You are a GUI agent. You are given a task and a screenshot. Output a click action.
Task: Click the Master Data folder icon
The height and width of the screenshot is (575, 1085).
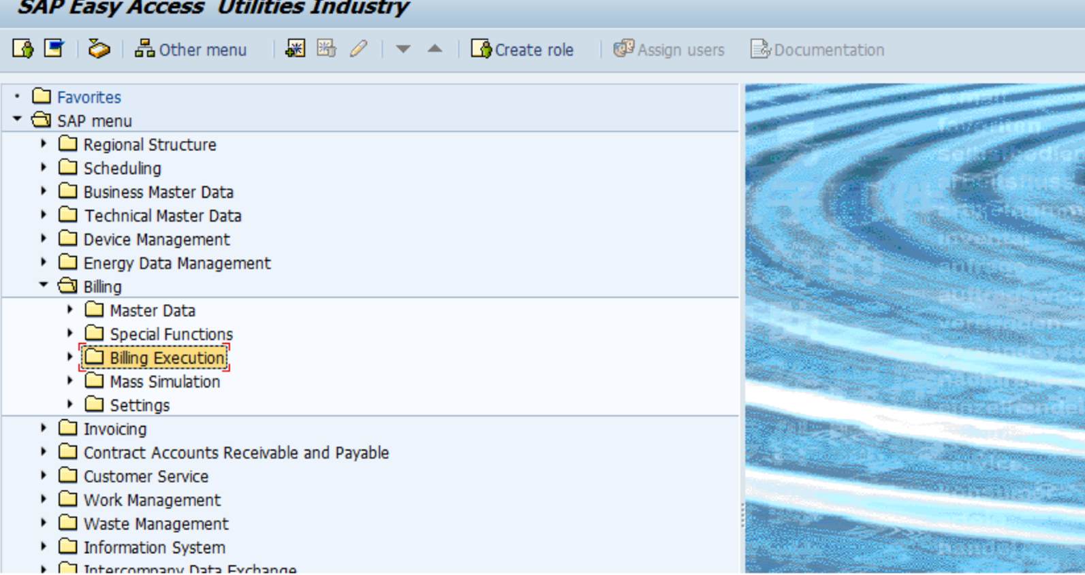point(94,310)
